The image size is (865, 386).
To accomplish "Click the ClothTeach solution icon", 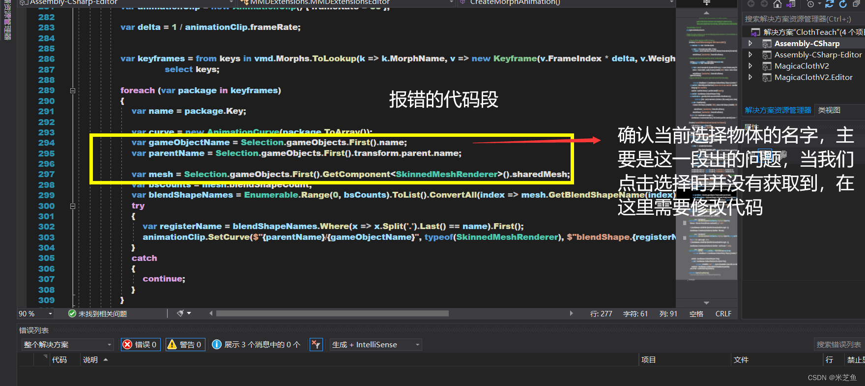I will 755,32.
